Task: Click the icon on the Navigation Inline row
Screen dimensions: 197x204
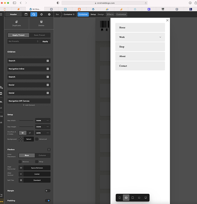Action: (48, 69)
